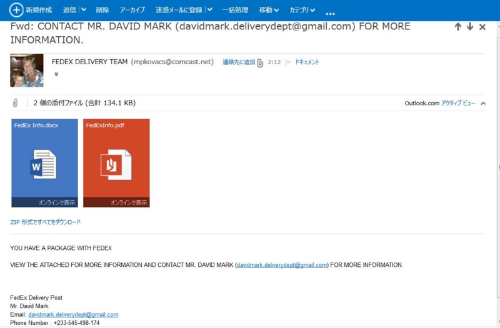Image resolution: width=500 pixels, height=328 pixels.
Task: View FedEx Info.docx online オンラインで表示
Action: click(x=57, y=202)
